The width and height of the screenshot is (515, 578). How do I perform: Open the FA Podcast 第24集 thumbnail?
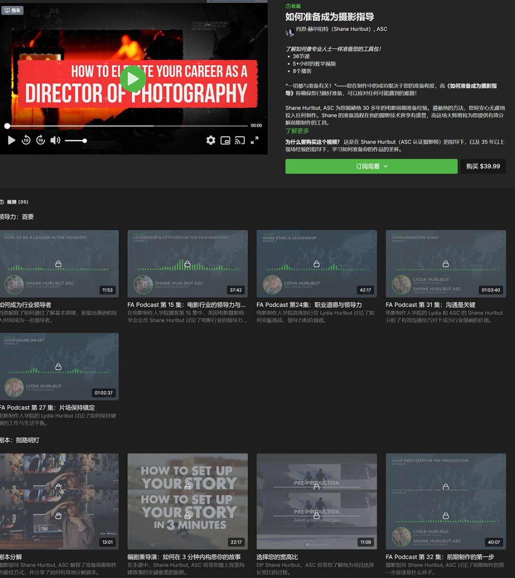(317, 264)
